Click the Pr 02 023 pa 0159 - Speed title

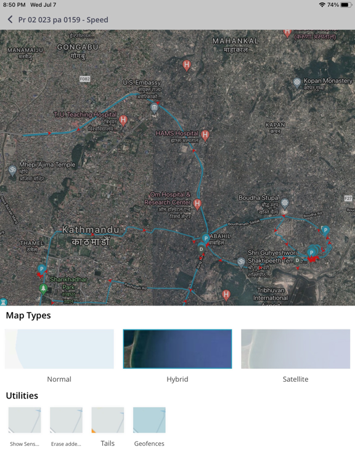tap(63, 20)
